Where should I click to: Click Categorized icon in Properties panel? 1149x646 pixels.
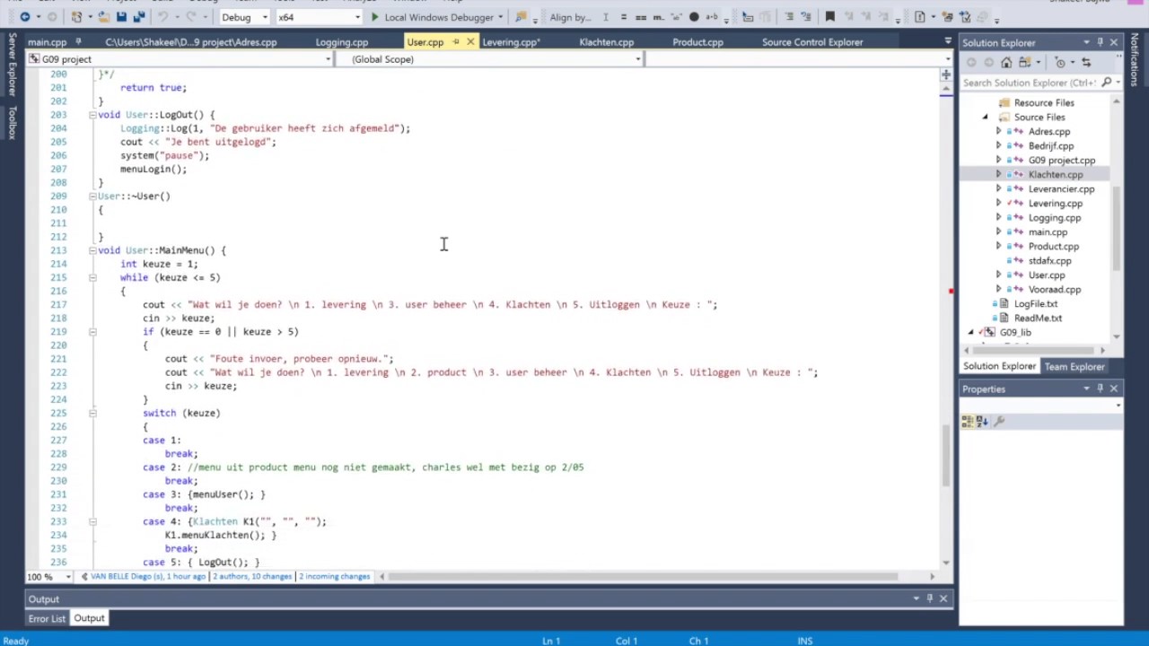coord(969,421)
